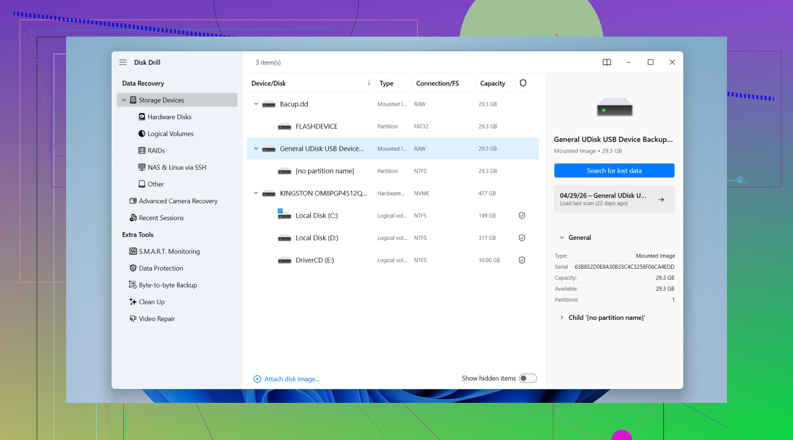Select the FLASHDEVICE partition row
The width and height of the screenshot is (793, 440).
point(393,126)
